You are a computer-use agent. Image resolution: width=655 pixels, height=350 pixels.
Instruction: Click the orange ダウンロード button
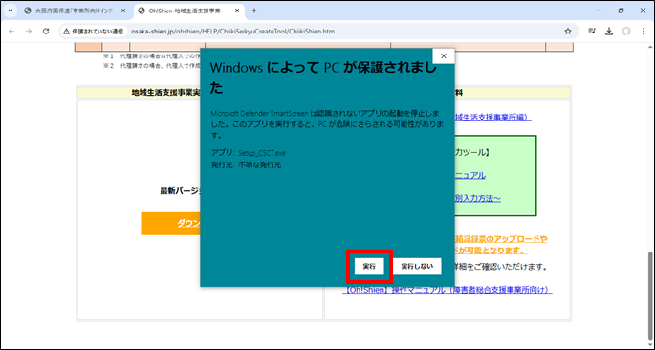pos(171,224)
